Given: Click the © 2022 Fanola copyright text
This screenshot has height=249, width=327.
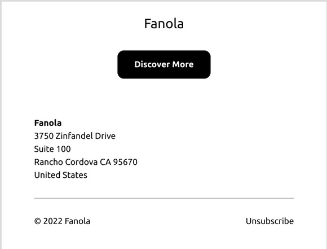Looking at the screenshot, I should [x=62, y=221].
